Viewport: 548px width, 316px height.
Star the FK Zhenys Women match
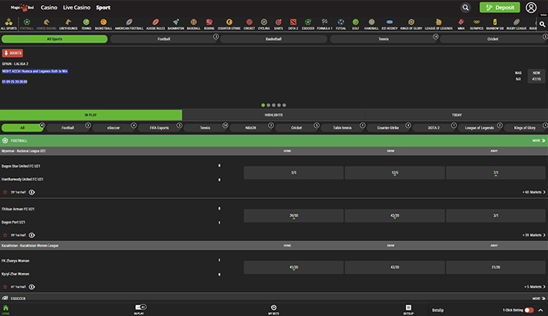[x=5, y=287]
